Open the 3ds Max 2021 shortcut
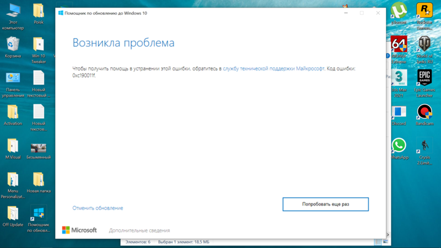Image resolution: width=441 pixels, height=248 pixels. pos(399,84)
